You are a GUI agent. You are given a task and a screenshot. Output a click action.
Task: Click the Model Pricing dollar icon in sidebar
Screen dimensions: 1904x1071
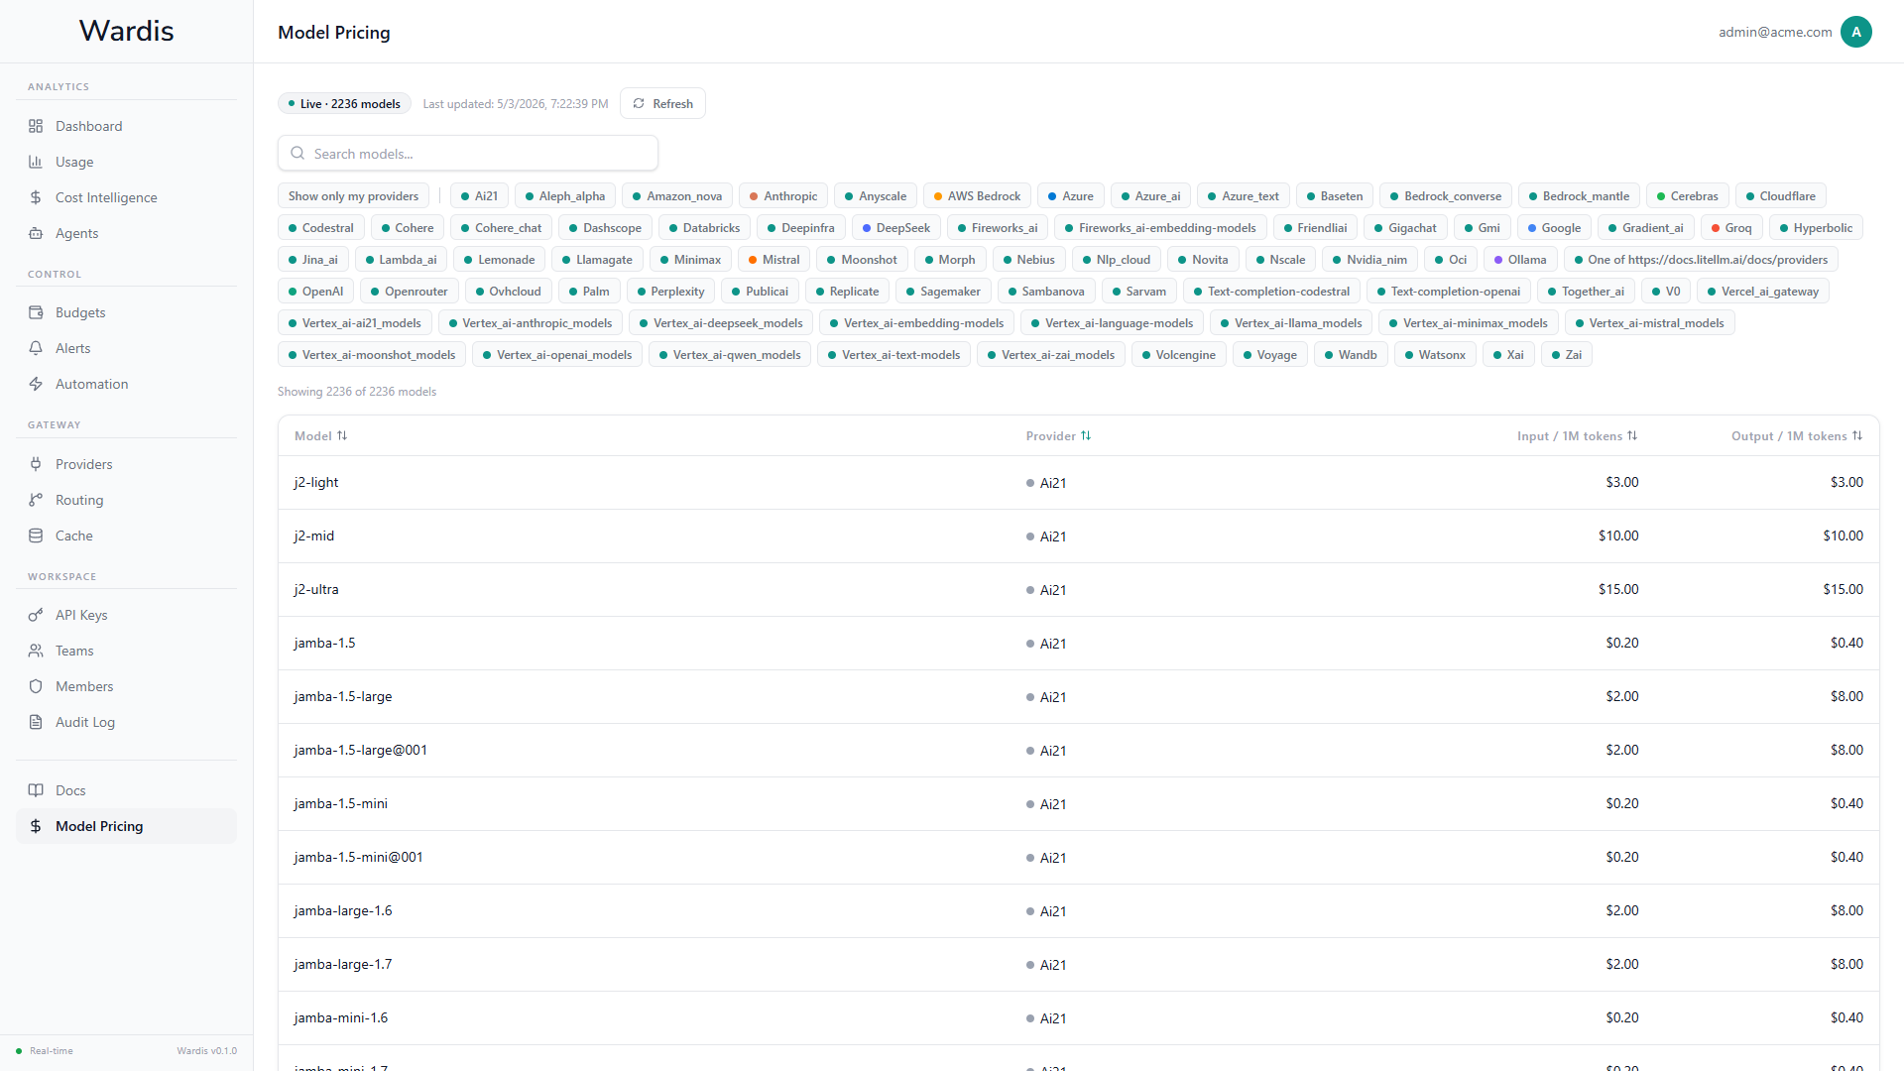click(x=36, y=826)
